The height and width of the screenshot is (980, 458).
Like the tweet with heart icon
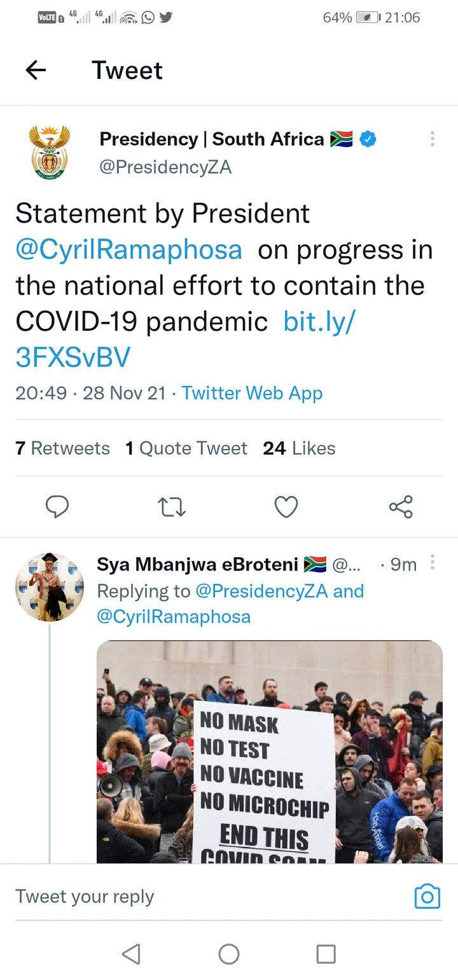tap(286, 507)
